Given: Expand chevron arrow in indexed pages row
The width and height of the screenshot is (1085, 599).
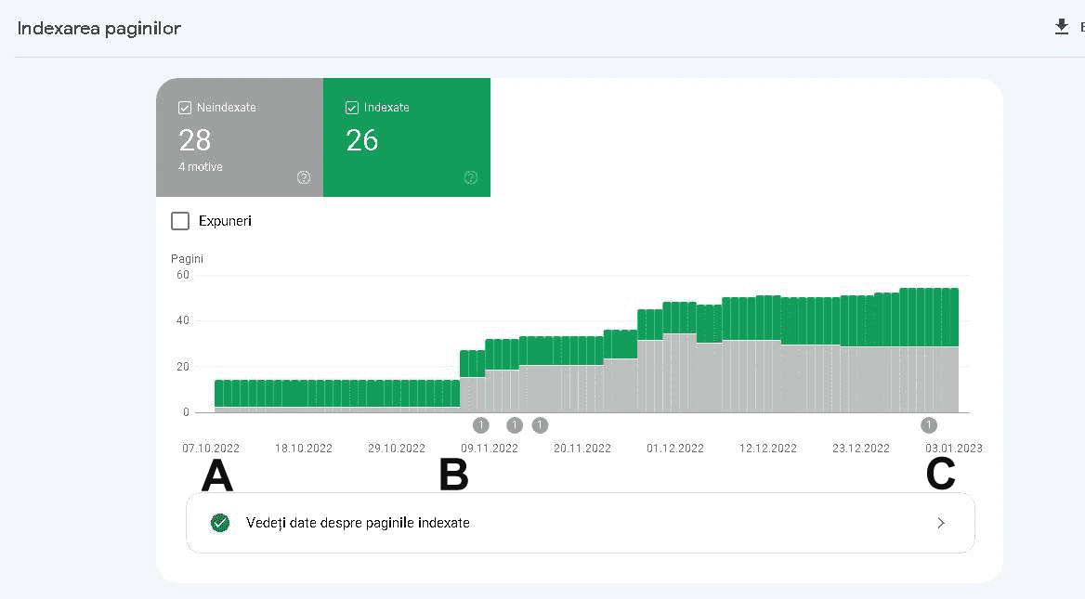Looking at the screenshot, I should pyautogui.click(x=941, y=523).
